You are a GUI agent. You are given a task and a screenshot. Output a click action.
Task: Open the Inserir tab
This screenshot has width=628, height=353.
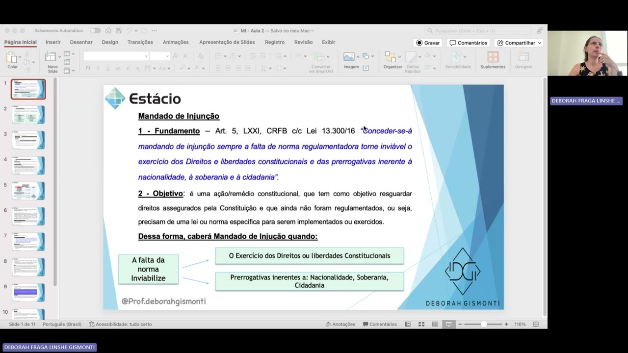53,42
